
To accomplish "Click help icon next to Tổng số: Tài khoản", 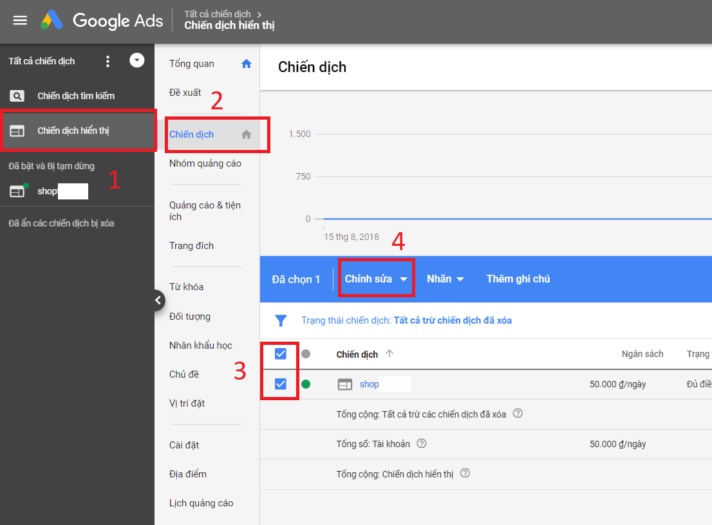I will coord(422,443).
